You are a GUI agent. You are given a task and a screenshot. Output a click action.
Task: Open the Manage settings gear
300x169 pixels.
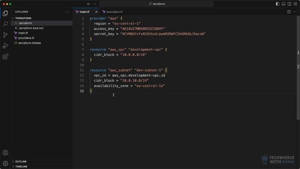[5, 163]
